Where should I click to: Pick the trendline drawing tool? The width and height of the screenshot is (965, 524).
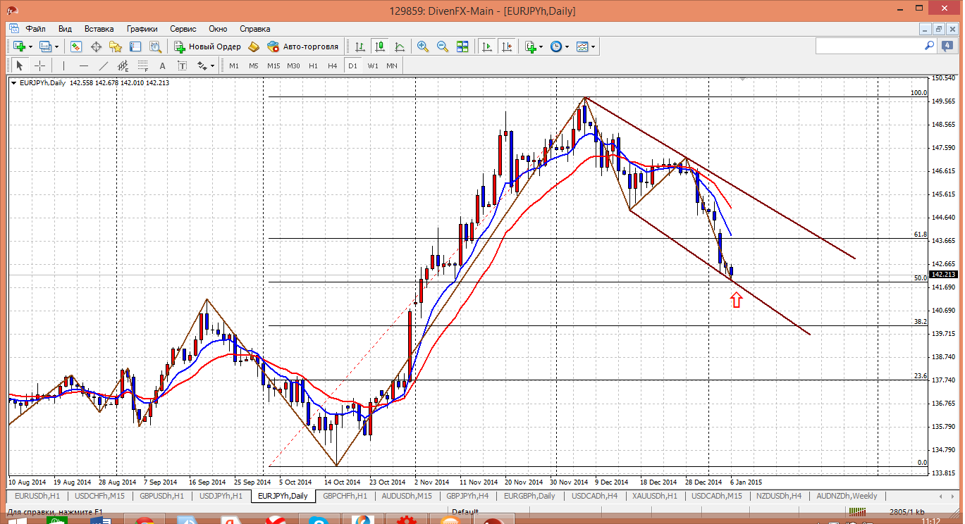[104, 65]
